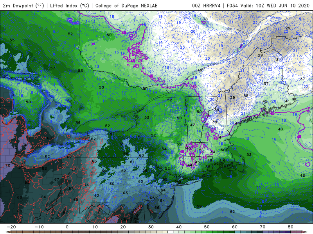This screenshot has height=234, width=313.
Task: Click the 'College of DuPage NEXLAB' label
Action: [x=126, y=5]
